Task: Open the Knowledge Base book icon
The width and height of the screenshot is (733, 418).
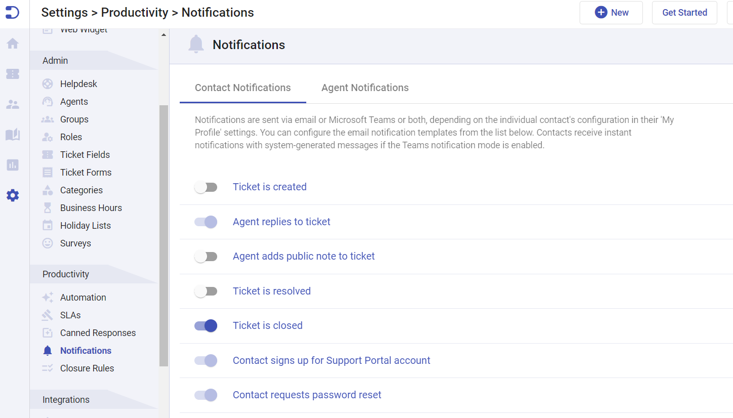Action: [13, 135]
